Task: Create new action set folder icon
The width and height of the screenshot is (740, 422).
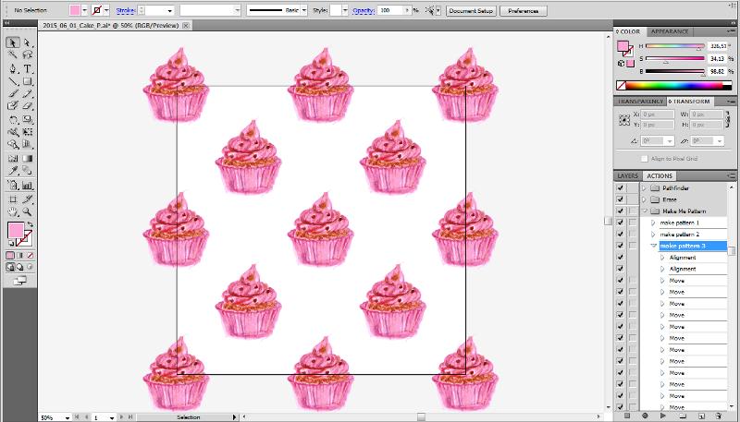Action: (683, 416)
